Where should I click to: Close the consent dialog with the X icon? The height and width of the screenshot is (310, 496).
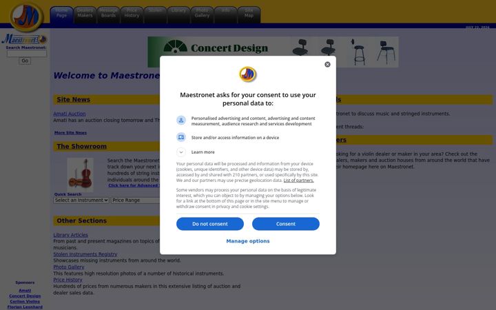[x=327, y=65]
